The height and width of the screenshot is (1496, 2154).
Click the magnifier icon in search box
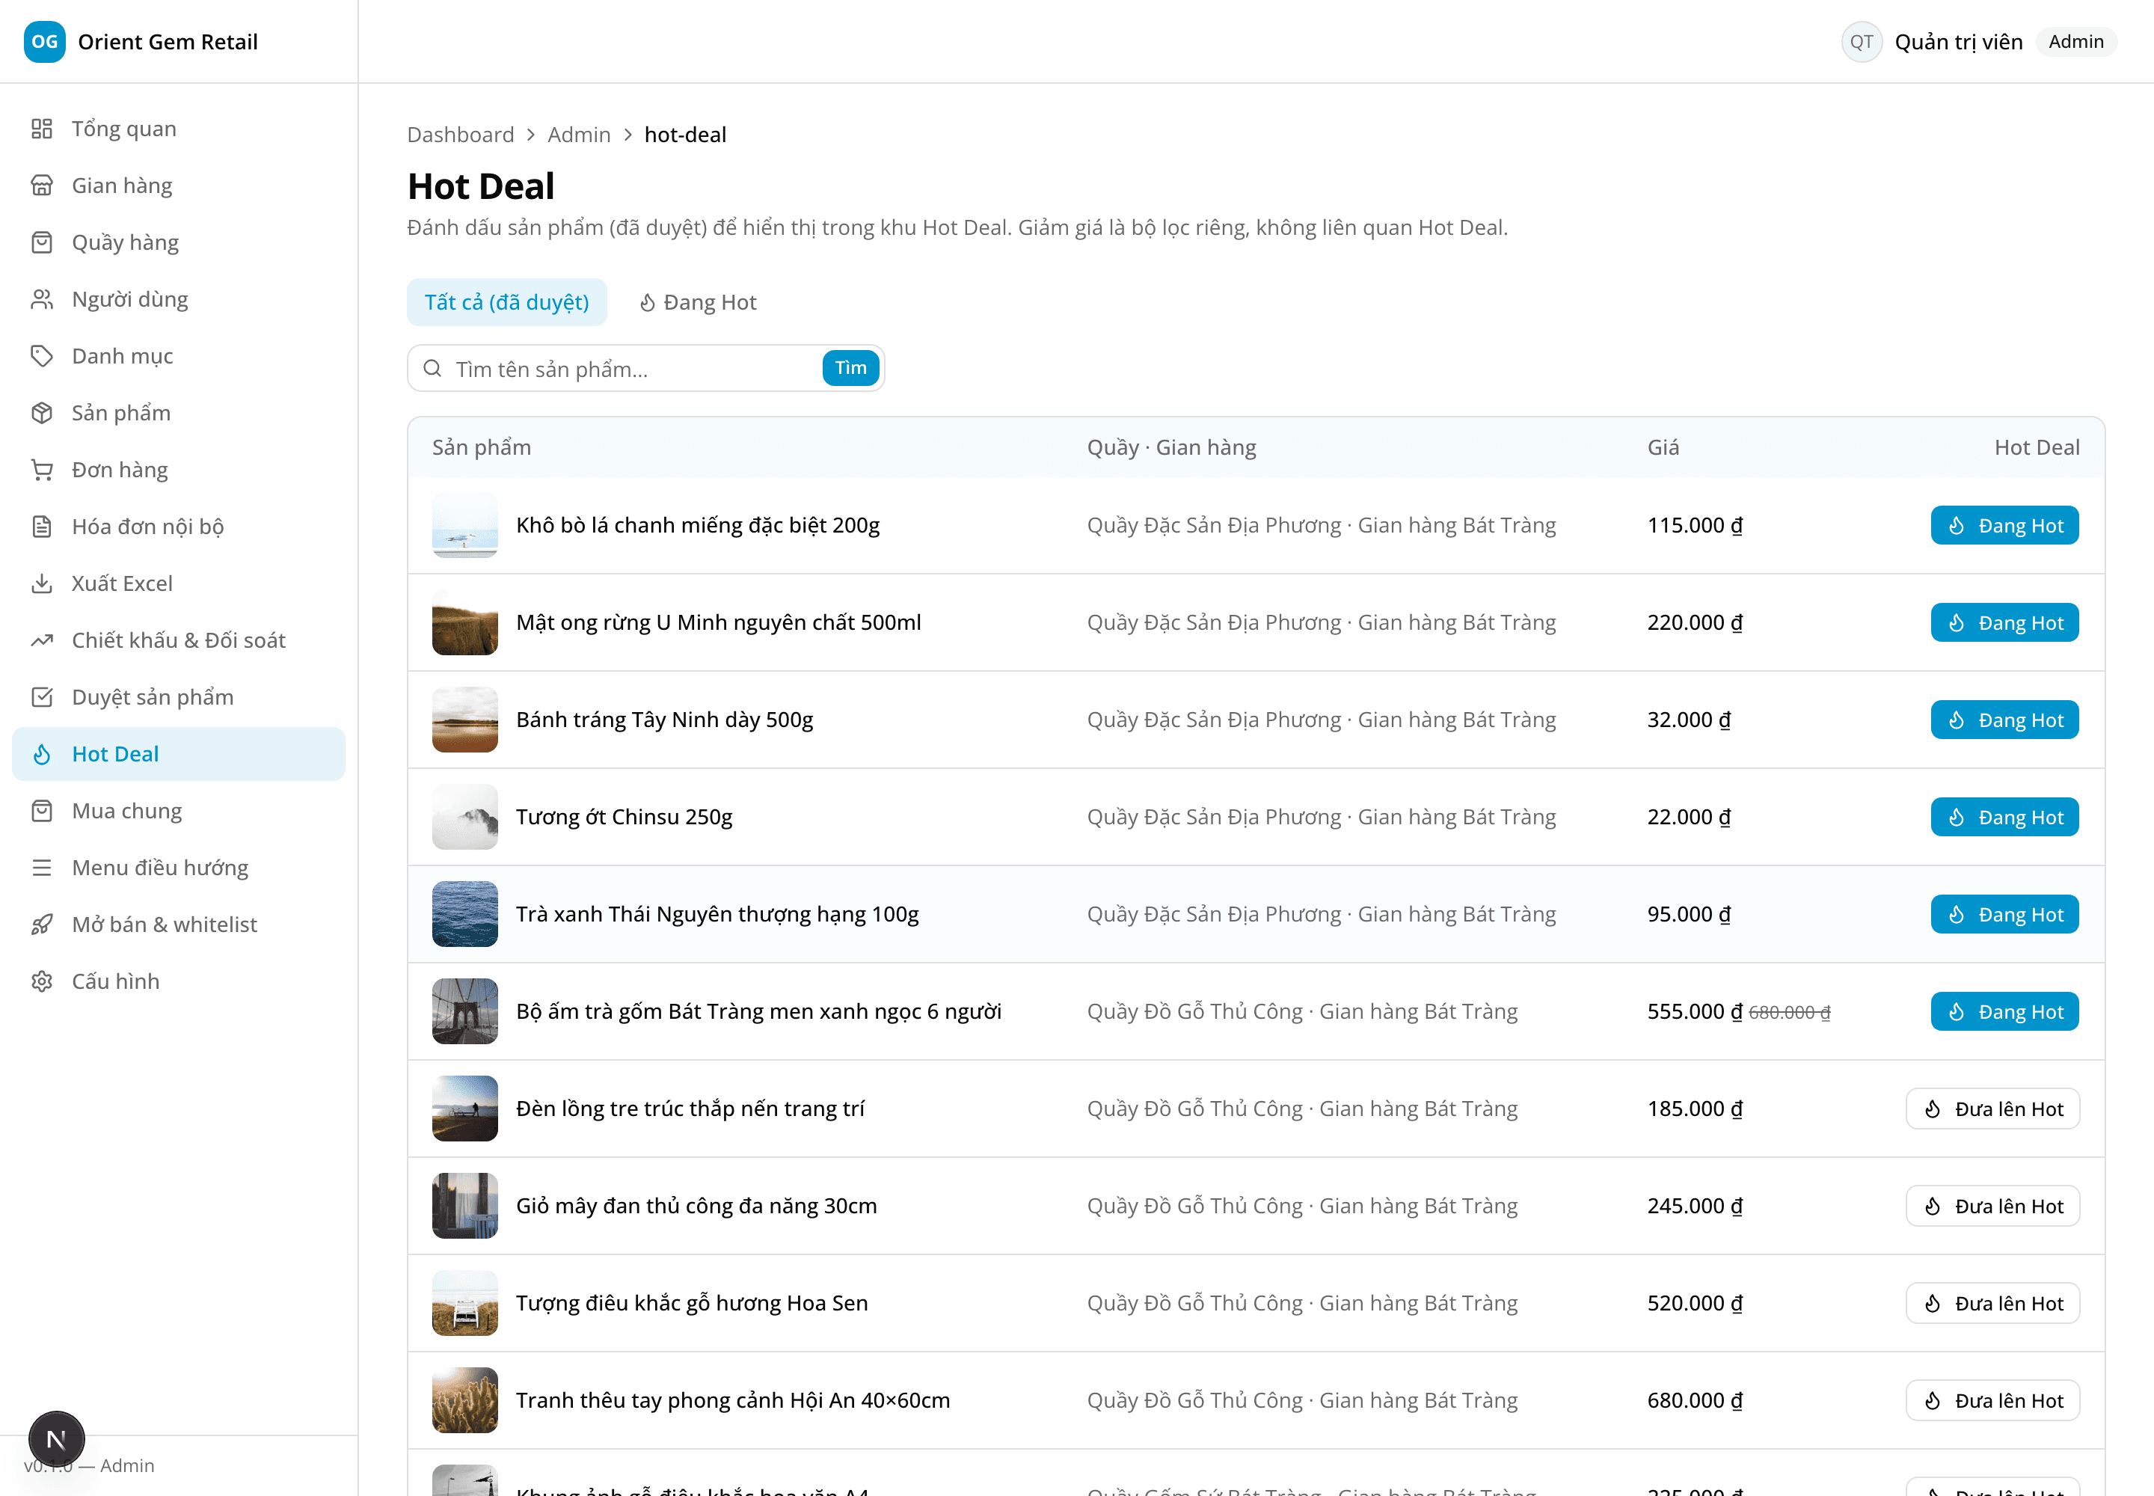click(432, 368)
